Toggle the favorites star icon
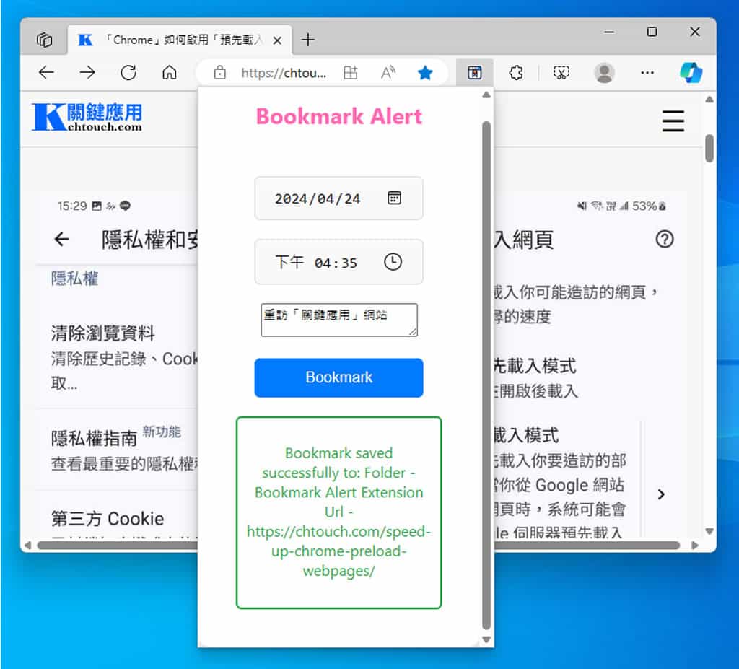 tap(424, 73)
